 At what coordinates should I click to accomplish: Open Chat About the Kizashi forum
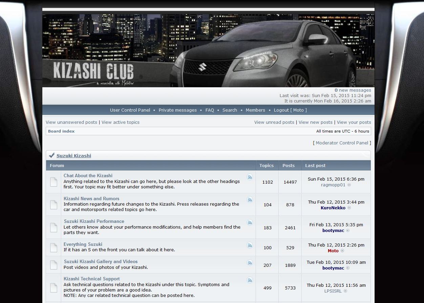[88, 176]
